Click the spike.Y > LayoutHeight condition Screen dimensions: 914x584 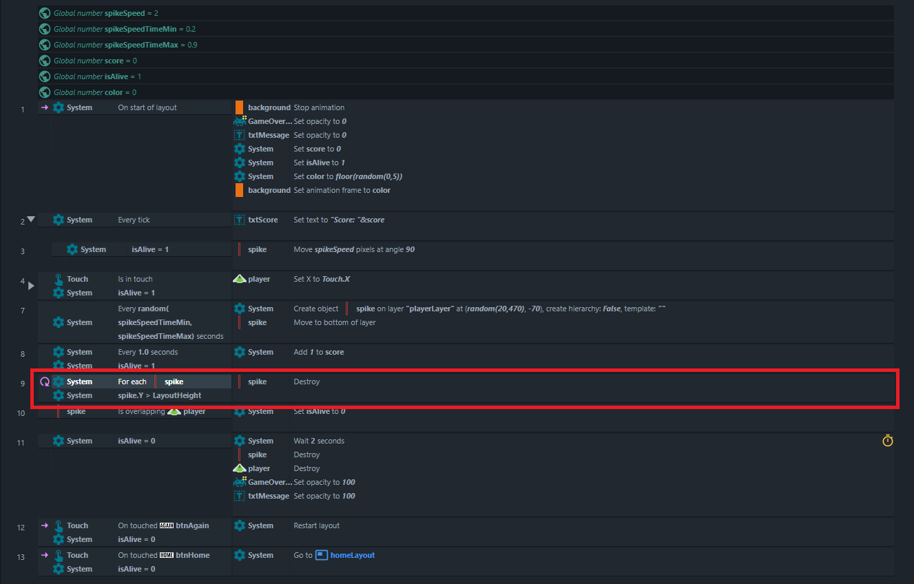(x=160, y=395)
